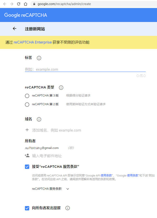Uncheck 接受 reCAPTCHA 服务条款 checkbox

click(x=27, y=167)
